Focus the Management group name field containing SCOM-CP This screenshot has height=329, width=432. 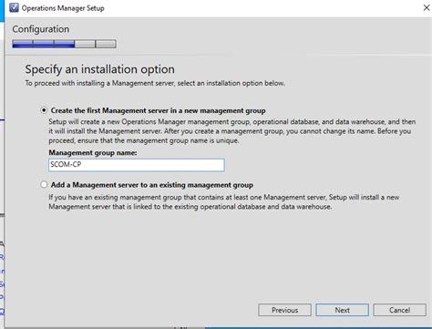(x=137, y=165)
